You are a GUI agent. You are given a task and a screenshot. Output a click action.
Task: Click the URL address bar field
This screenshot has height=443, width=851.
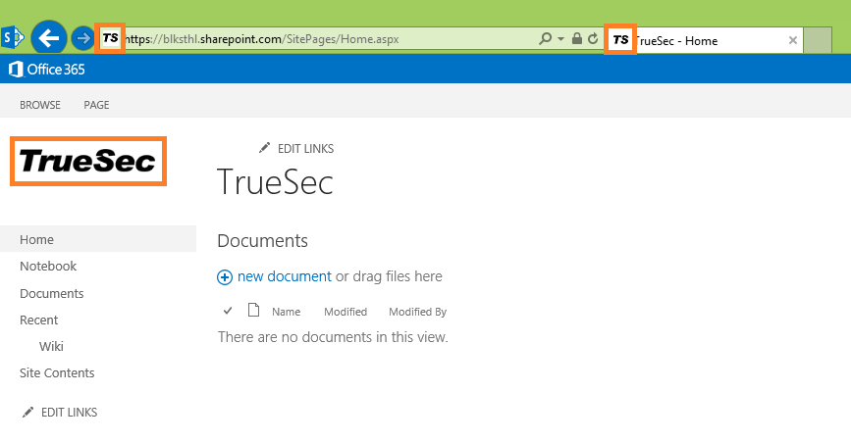pos(324,39)
